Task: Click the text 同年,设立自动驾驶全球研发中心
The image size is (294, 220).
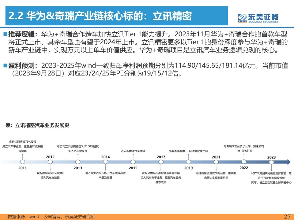Action: (x=272, y=182)
